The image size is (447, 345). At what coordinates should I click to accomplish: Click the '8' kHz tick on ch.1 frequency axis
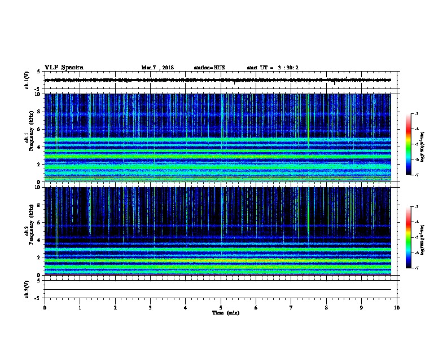pos(39,112)
